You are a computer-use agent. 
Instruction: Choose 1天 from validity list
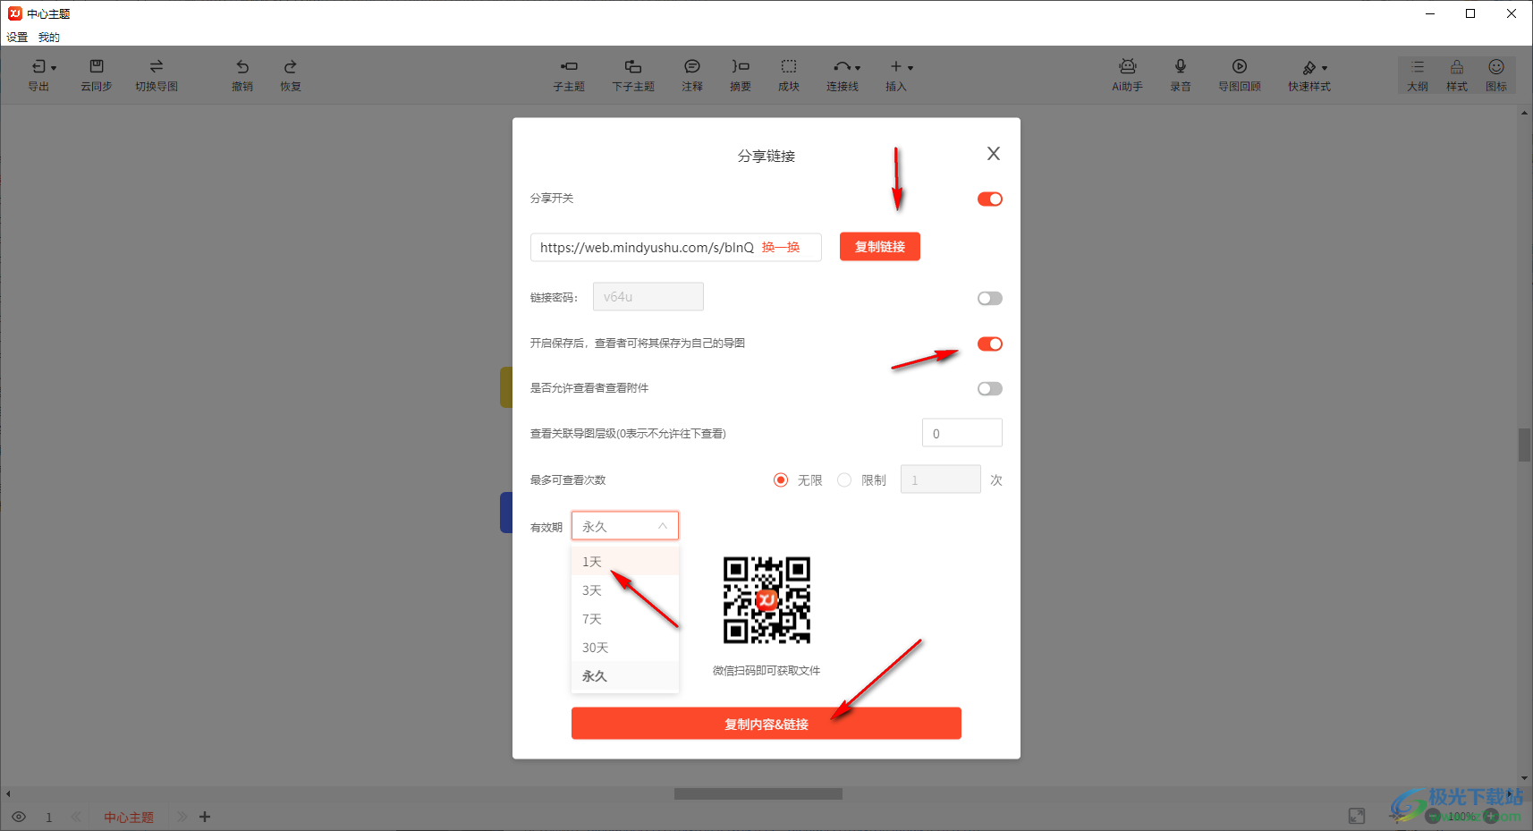625,562
